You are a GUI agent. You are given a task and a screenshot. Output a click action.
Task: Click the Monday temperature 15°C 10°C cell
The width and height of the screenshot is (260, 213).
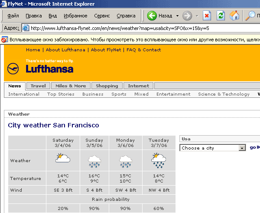pos(126,178)
